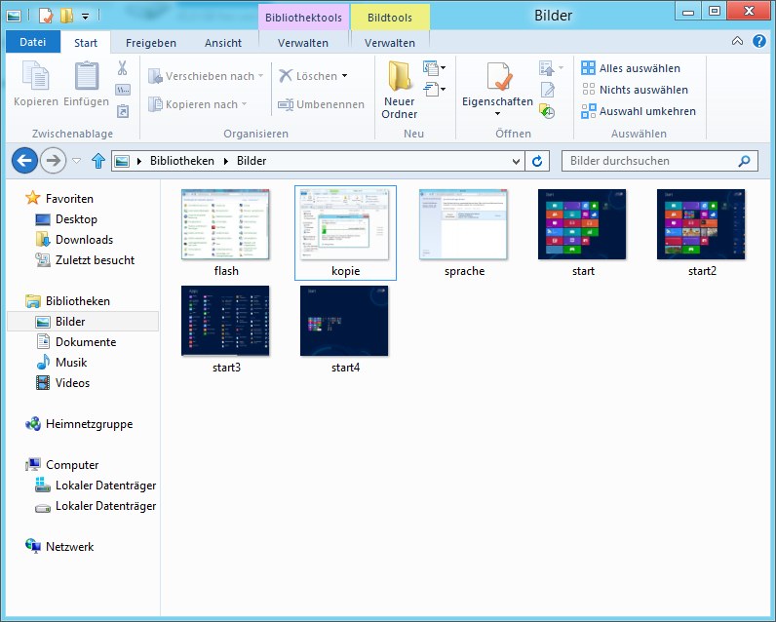The image size is (776, 622).
Task: Click the forward navigation arrow
Action: [53, 160]
